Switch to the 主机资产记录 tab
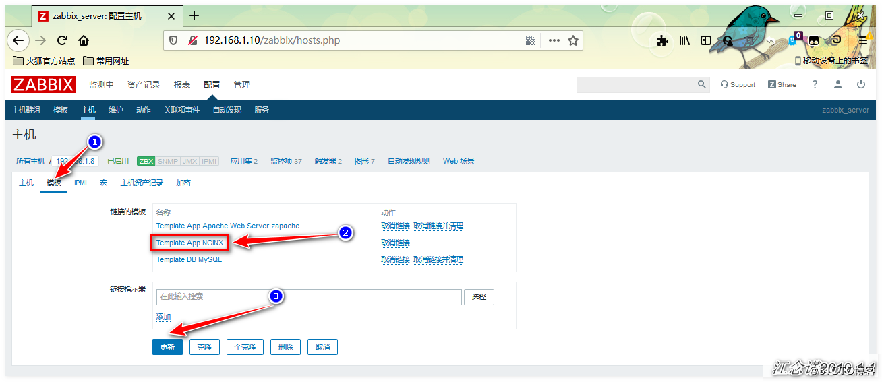The image size is (882, 382). pos(142,183)
